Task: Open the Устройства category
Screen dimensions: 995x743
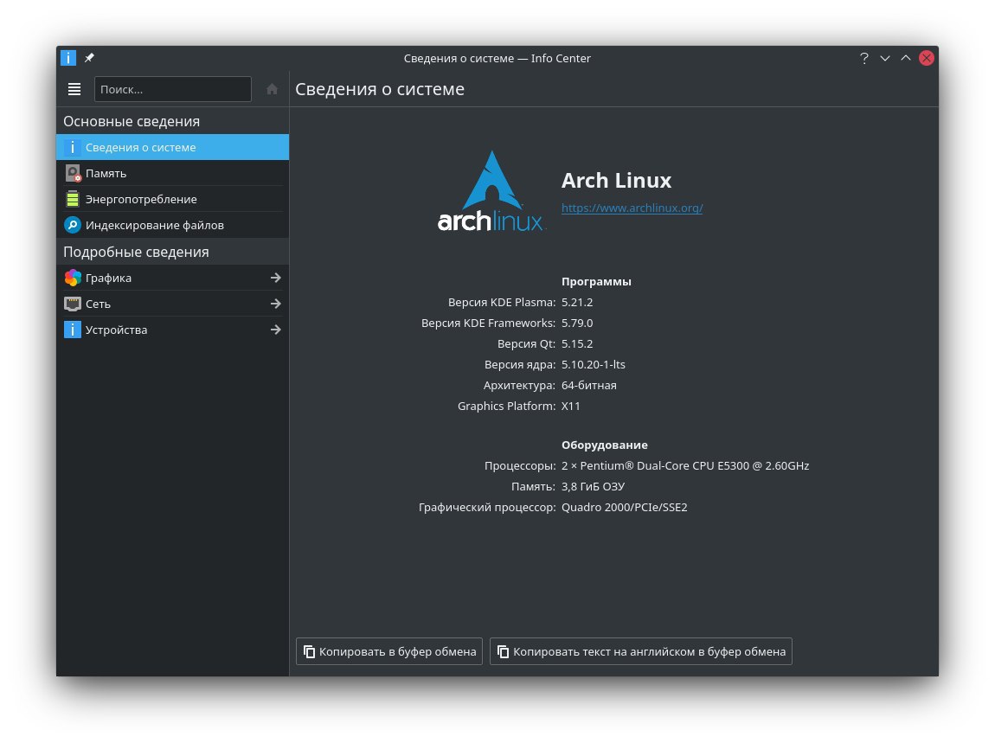Action: pyautogui.click(x=172, y=330)
